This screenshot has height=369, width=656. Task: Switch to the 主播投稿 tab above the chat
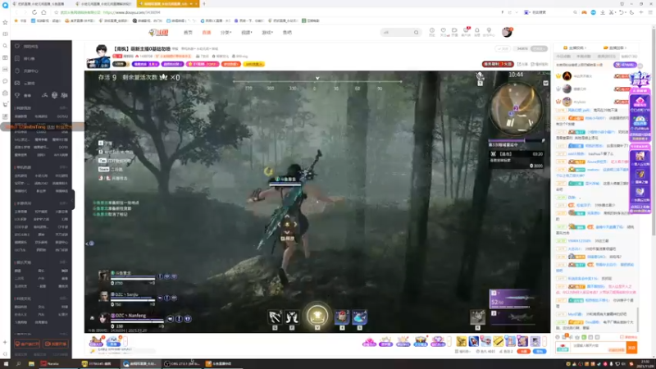(575, 48)
